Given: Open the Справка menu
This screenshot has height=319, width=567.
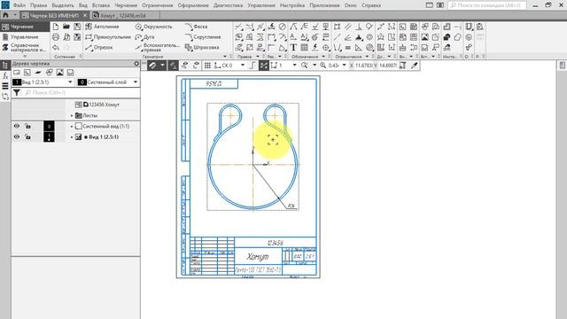Looking at the screenshot, I should [x=371, y=5].
